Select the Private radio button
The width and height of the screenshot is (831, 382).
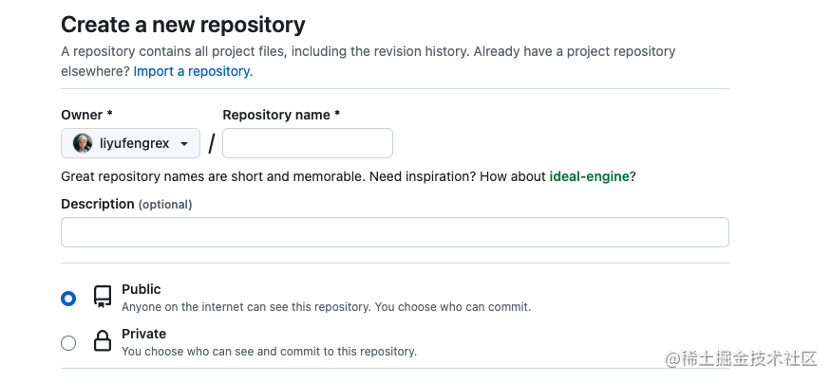(68, 343)
